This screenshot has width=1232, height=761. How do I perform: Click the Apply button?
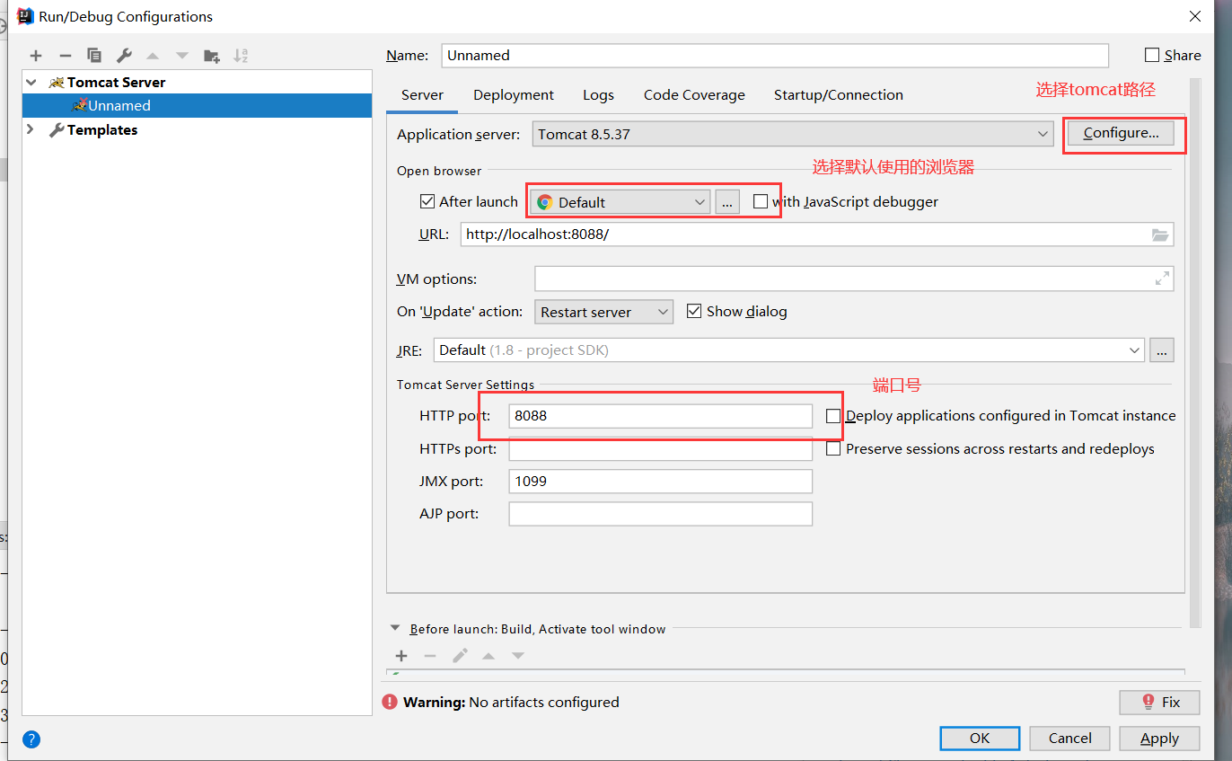point(1159,739)
